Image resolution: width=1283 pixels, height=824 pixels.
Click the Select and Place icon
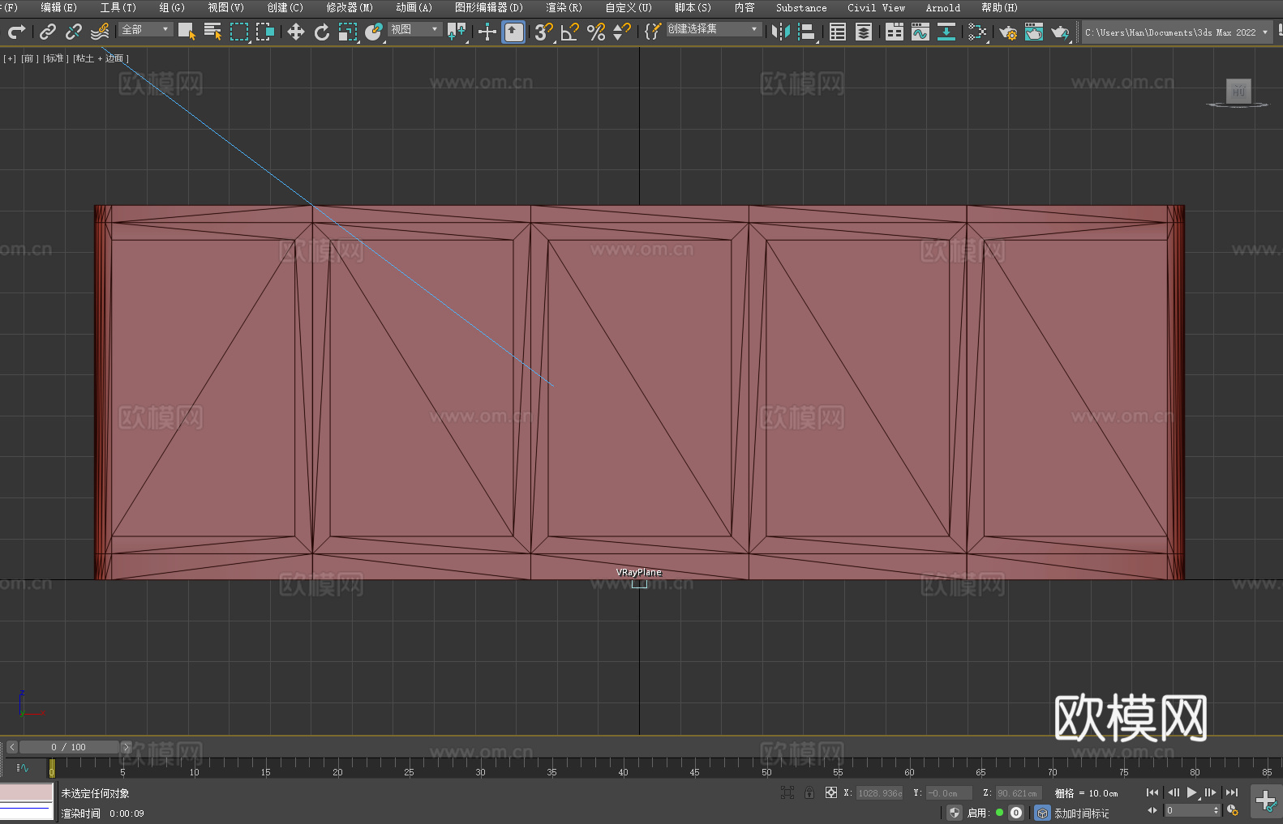pos(374,32)
